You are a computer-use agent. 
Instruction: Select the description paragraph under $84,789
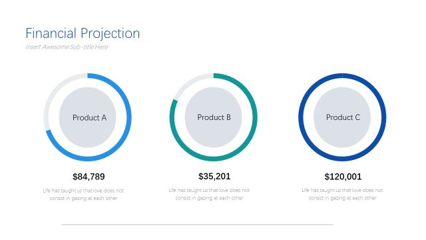[83, 194]
